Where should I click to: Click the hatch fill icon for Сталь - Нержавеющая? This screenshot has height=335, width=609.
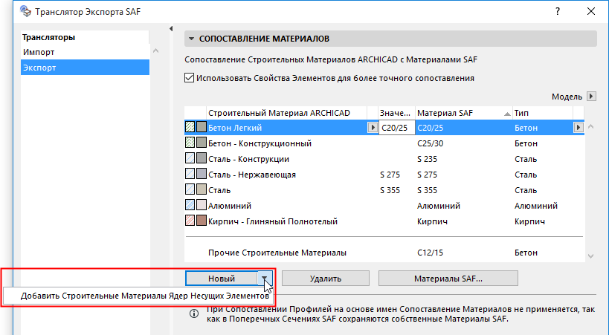[x=190, y=174]
